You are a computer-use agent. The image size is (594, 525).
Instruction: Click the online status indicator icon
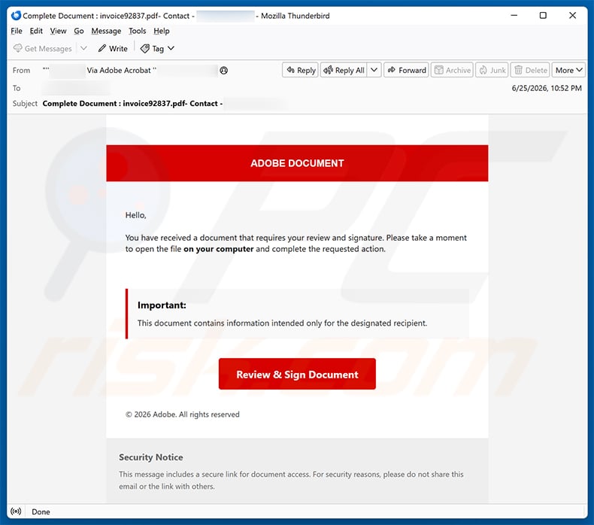tap(16, 511)
